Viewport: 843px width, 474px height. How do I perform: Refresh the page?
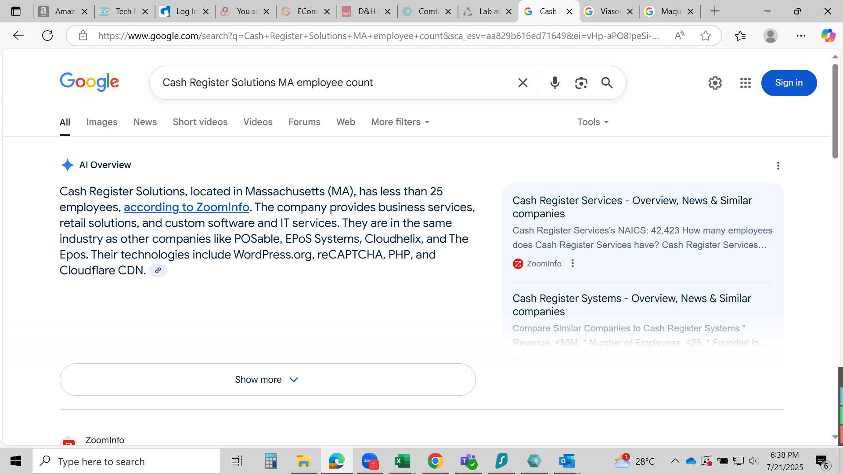pos(47,36)
